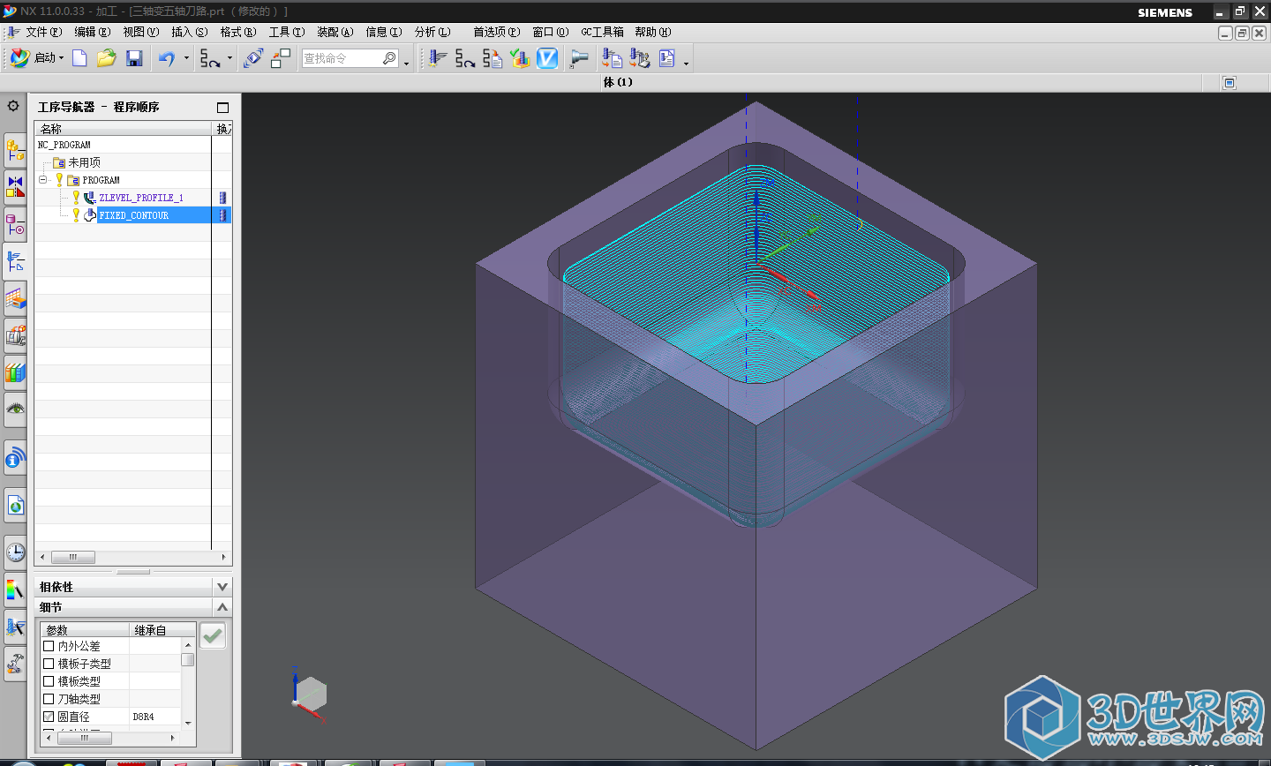Check the 刀轴类型 parameter checkbox
1271x766 pixels.
pyautogui.click(x=49, y=699)
